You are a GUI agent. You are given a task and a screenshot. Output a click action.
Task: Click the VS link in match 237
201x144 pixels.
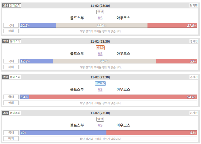coord(100,54)
